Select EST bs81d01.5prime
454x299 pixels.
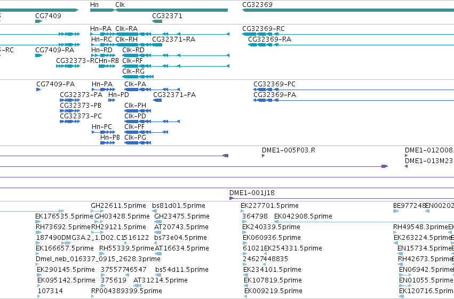178,206
